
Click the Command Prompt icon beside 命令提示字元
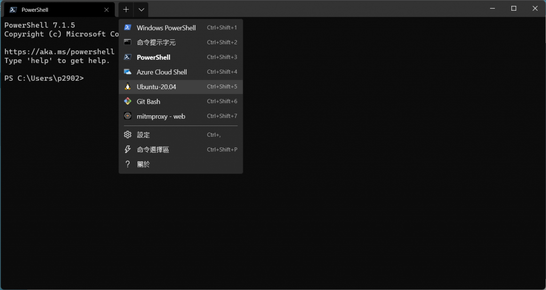[127, 42]
